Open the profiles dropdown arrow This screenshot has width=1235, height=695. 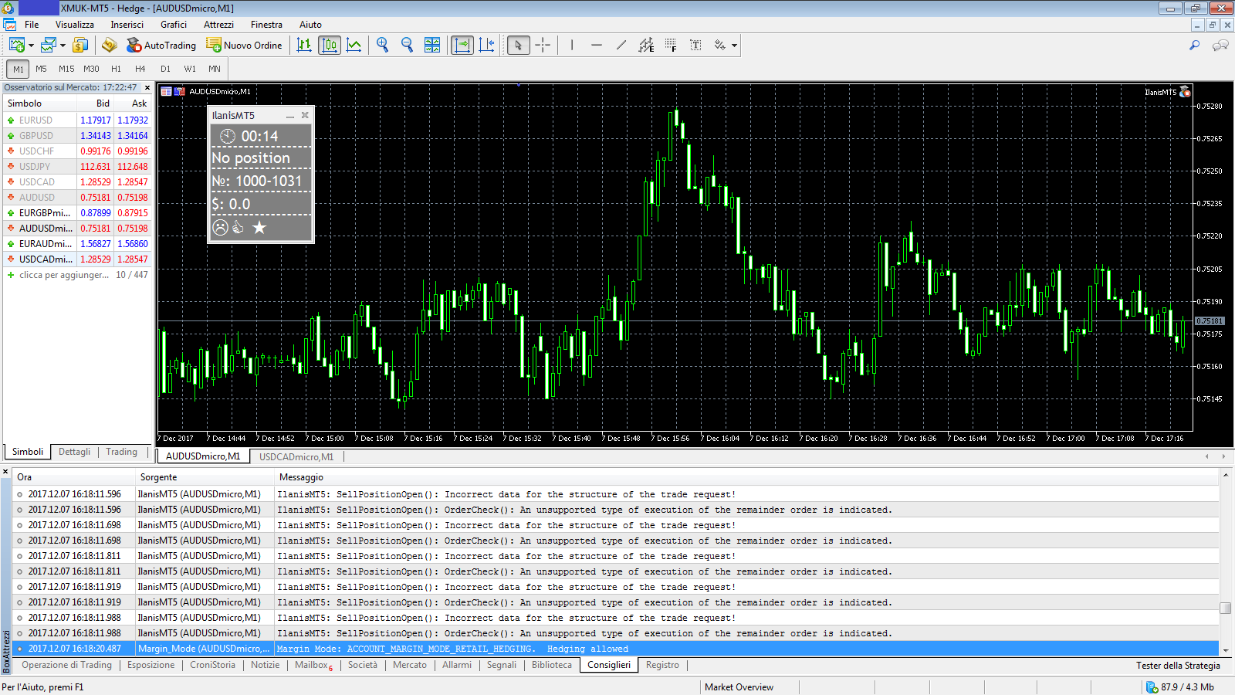click(x=63, y=46)
